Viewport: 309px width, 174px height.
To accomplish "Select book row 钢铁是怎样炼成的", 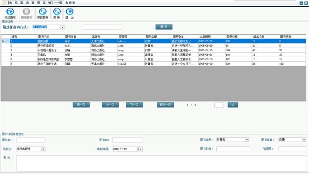I will click(153, 59).
